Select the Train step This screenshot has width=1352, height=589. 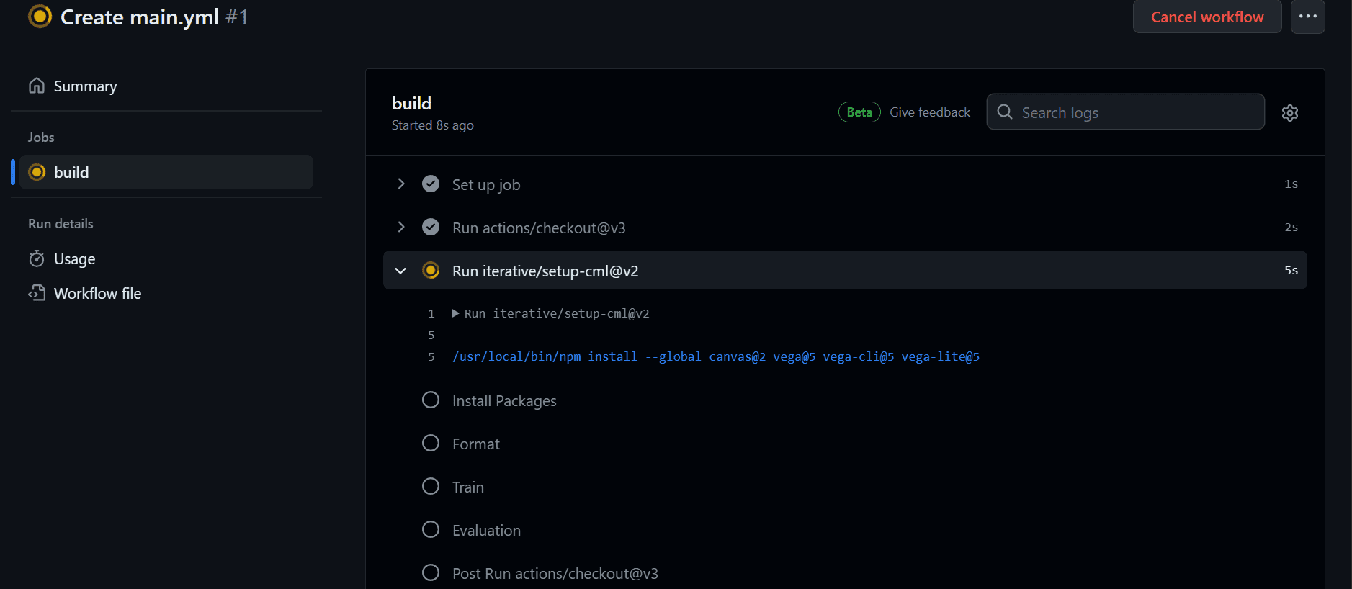pos(468,487)
